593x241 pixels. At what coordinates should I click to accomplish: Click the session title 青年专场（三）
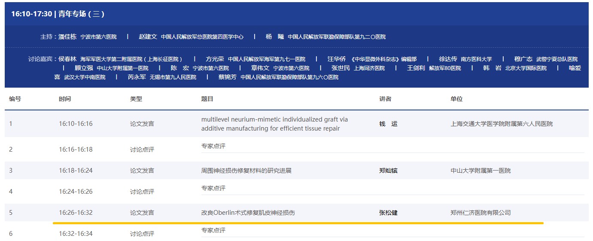[81, 14]
